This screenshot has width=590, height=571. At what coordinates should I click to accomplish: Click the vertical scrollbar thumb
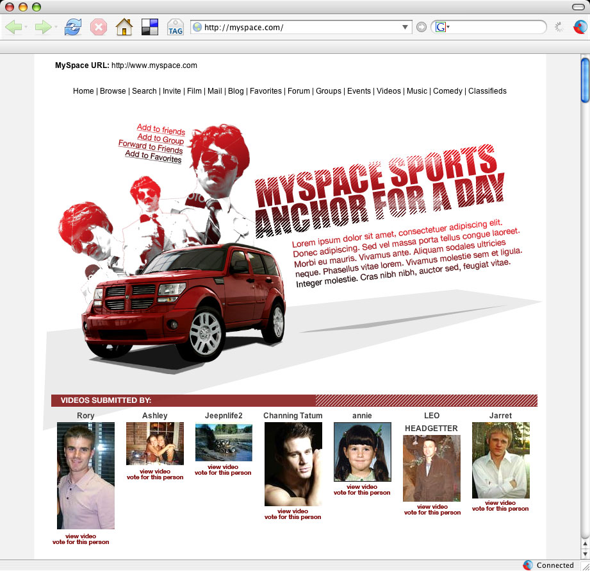point(585,80)
